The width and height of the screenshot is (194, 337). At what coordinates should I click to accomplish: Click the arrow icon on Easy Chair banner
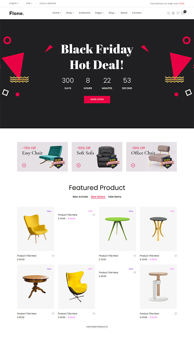coord(24,165)
